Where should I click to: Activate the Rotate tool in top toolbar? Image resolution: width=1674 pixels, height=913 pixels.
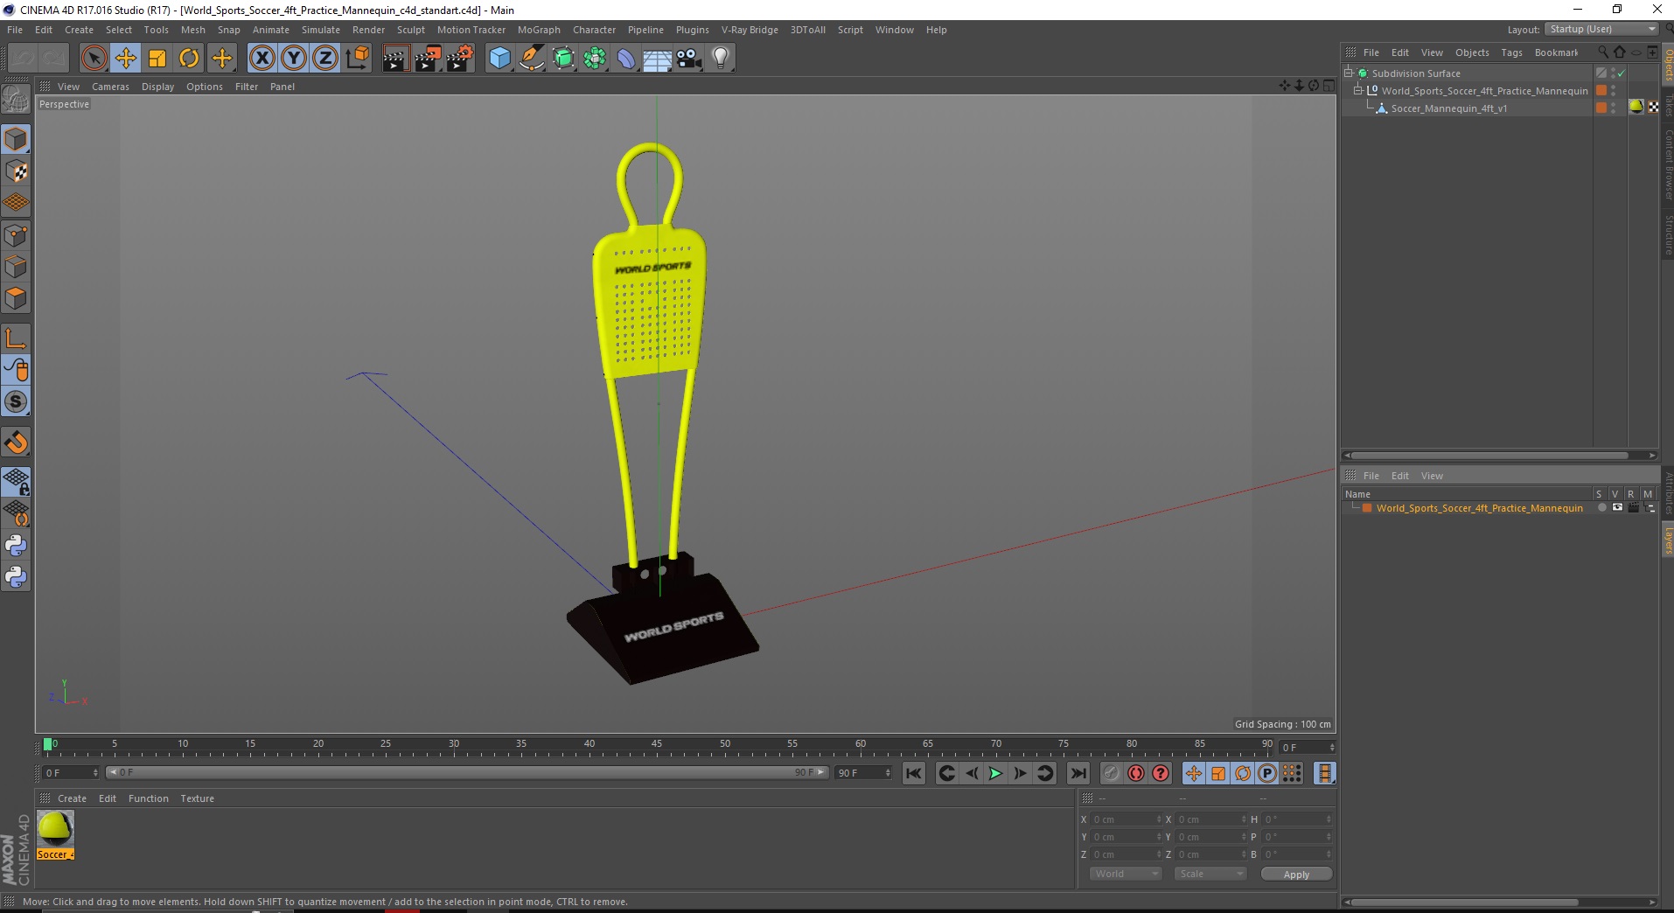(x=189, y=59)
